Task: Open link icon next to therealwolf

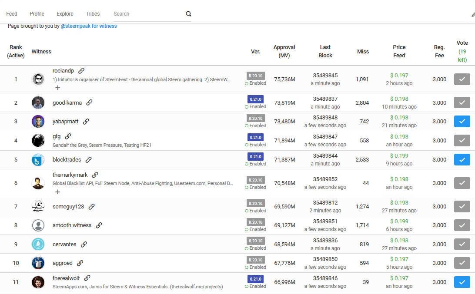Action: pyautogui.click(x=87, y=278)
